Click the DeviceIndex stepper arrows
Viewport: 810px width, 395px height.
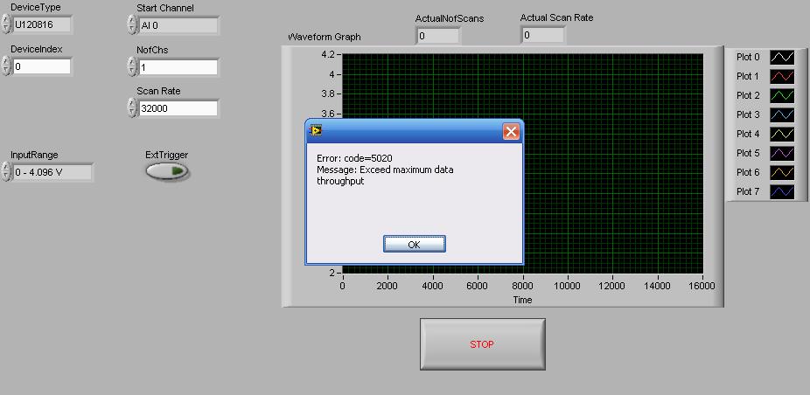5,66
